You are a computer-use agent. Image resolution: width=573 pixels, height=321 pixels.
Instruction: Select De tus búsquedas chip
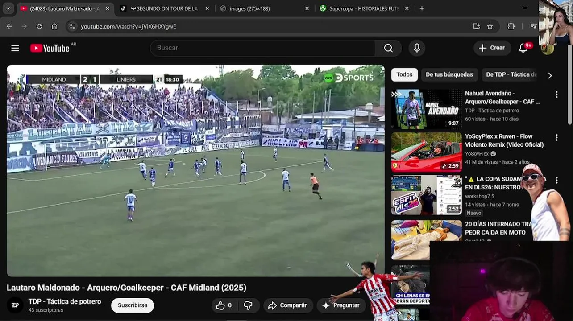pos(449,74)
